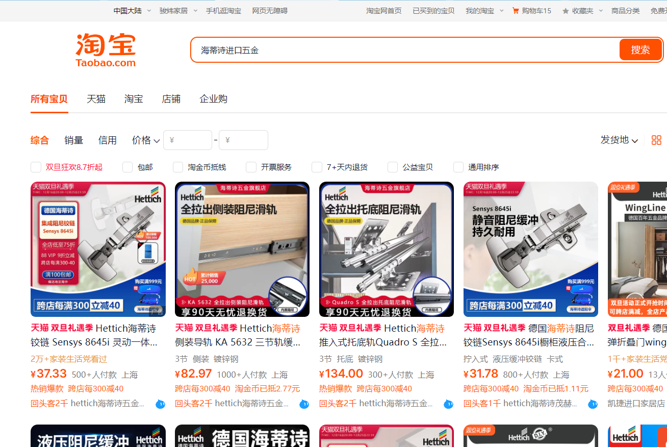The image size is (667, 447).
Task: Sort results by 综合
Action: (x=40, y=140)
